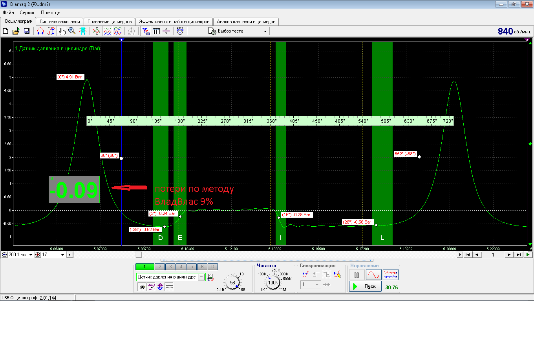Toggle overlapping sine waveforms display mode
Viewport: 534px width, 353px height.
point(118,31)
